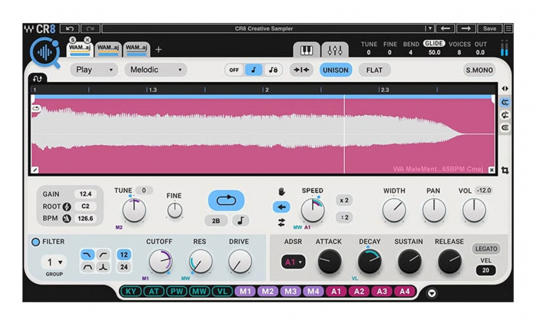Select the opposing arrows playback direction icon
Image resolution: width=540 pixels, height=323 pixels.
(282, 222)
